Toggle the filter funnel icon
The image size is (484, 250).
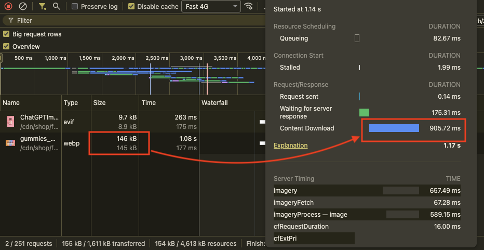43,7
